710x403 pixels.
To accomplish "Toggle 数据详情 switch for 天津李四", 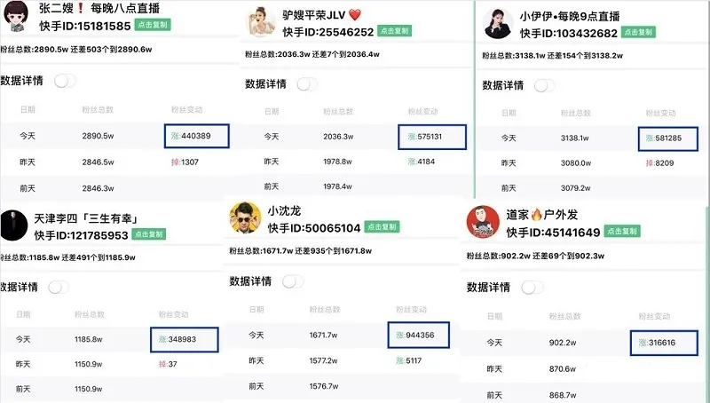I will click(x=59, y=287).
